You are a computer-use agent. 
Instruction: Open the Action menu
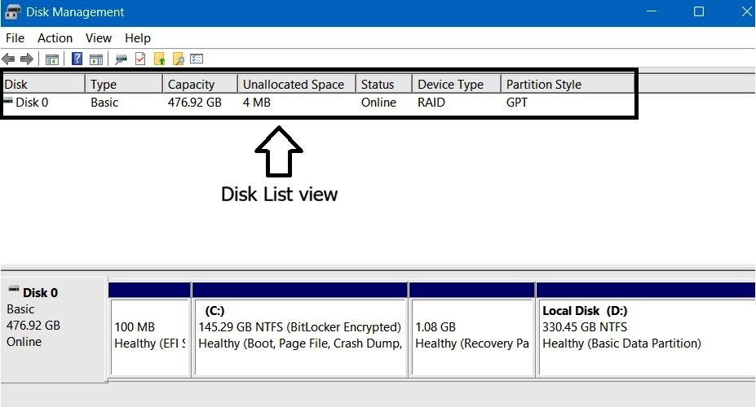click(x=55, y=38)
